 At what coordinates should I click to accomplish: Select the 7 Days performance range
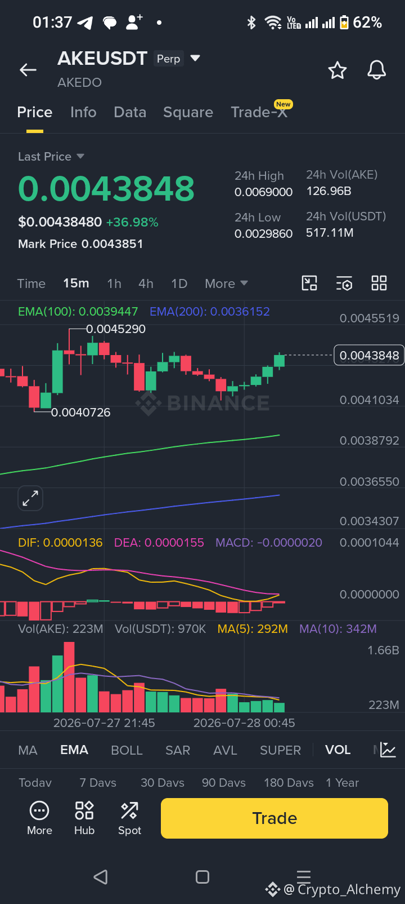coord(98,783)
